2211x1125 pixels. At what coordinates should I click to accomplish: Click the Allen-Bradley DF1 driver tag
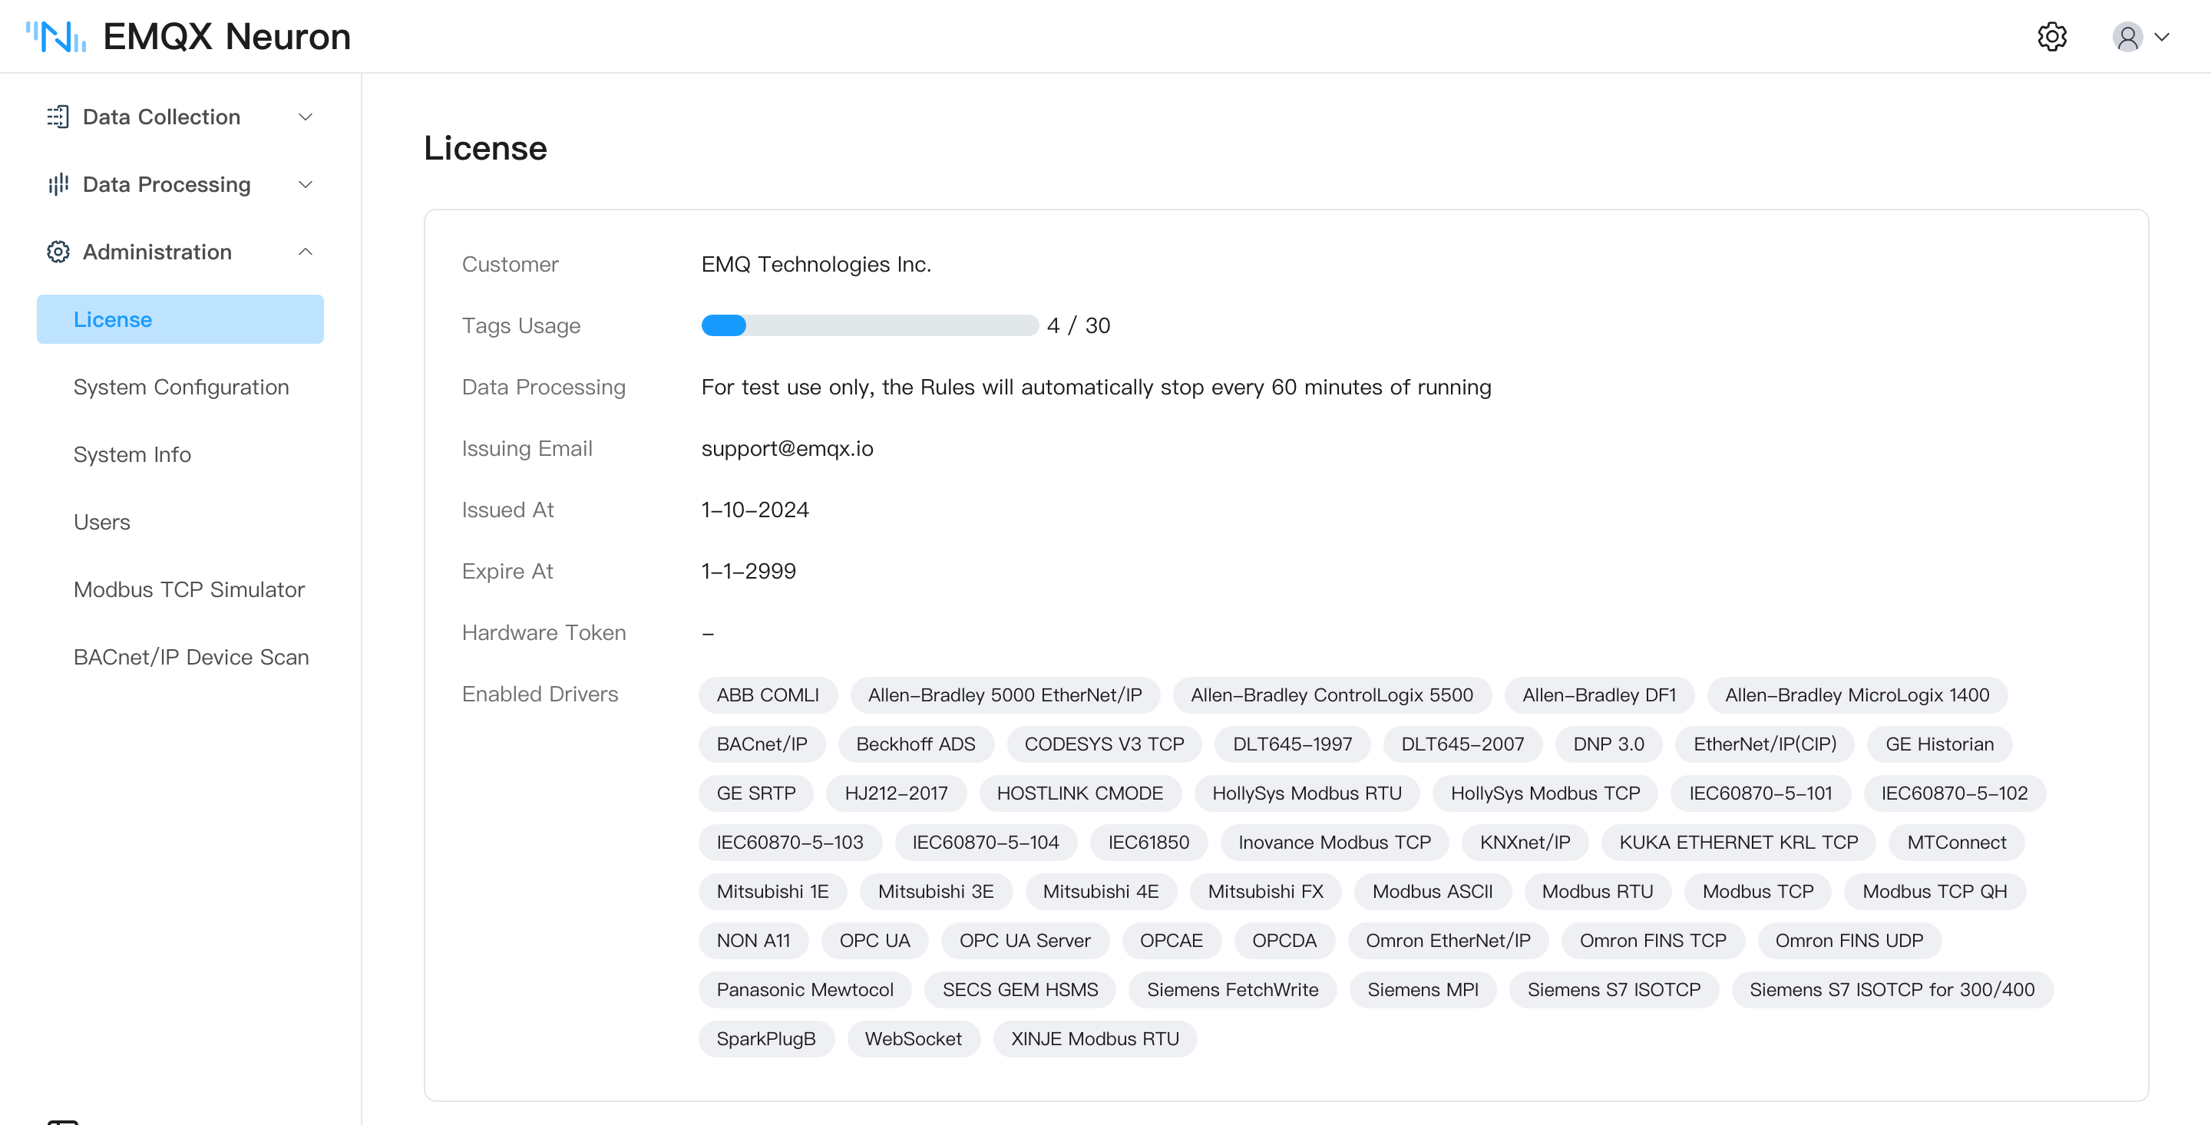click(x=1598, y=695)
